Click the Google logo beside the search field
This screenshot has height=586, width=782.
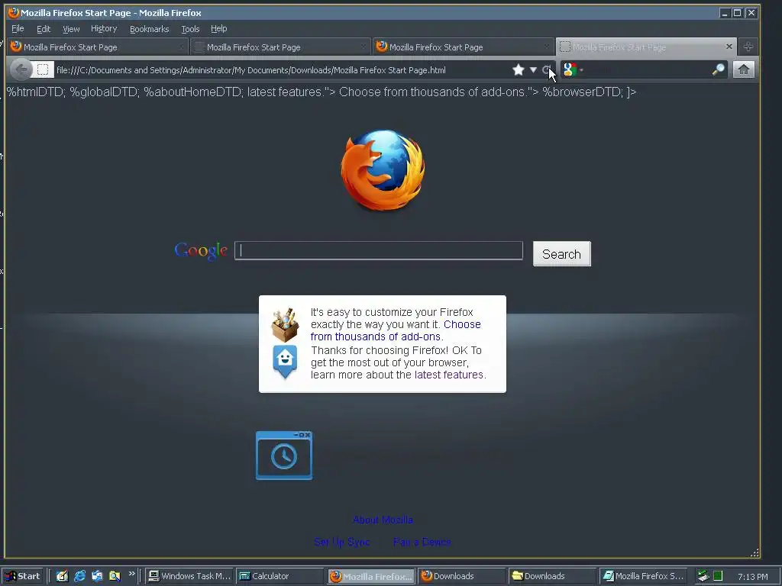point(201,250)
